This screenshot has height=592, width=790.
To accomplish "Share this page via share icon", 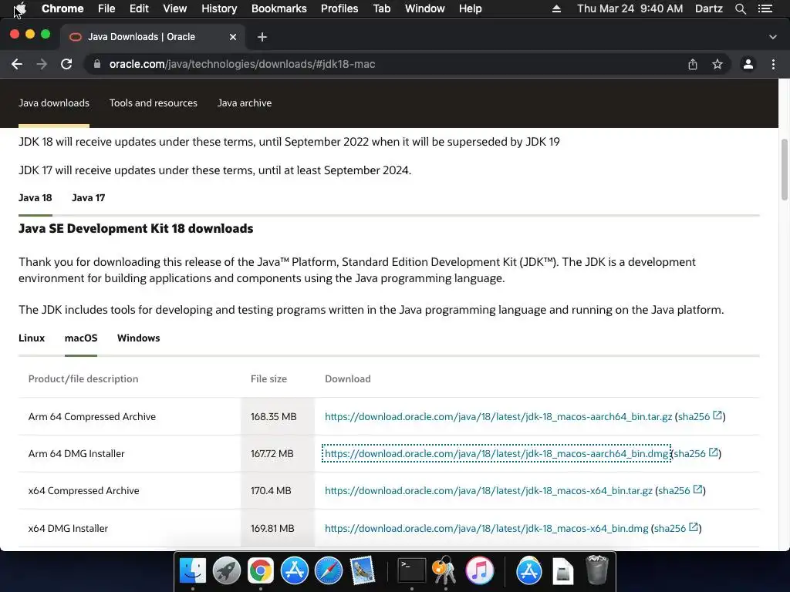I will [x=693, y=64].
